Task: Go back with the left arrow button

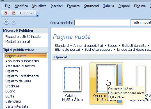Action: click(6, 22)
